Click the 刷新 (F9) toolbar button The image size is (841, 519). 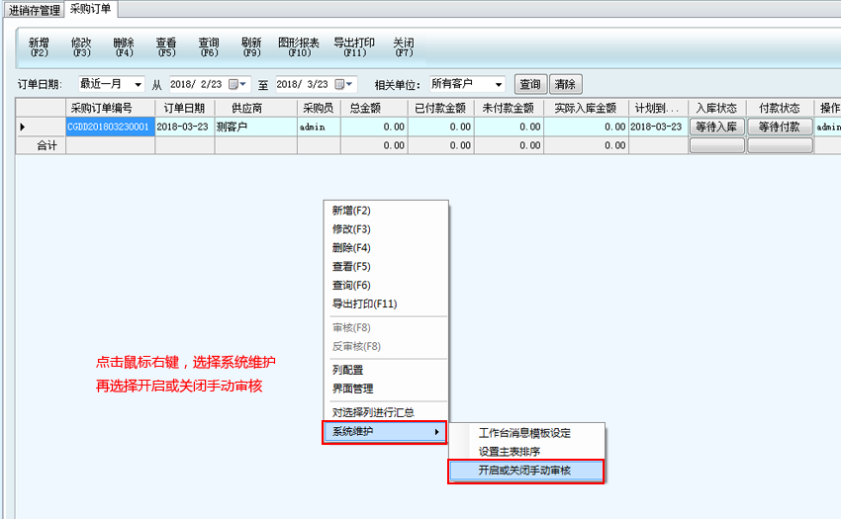point(251,46)
